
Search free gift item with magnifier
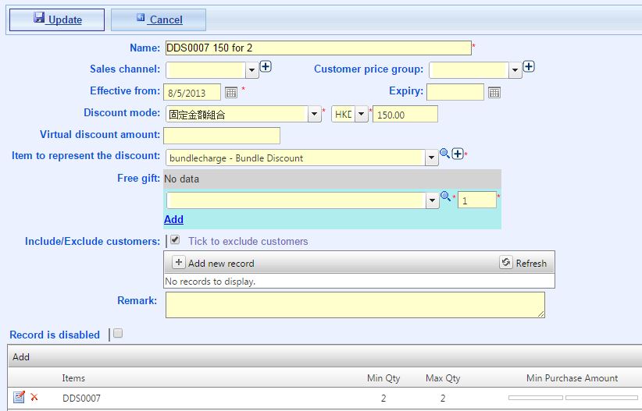point(445,196)
